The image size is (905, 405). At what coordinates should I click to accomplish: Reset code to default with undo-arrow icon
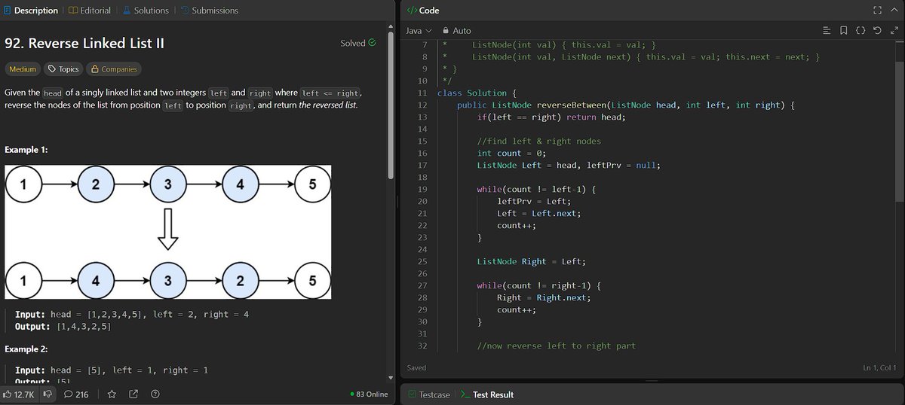tap(876, 31)
